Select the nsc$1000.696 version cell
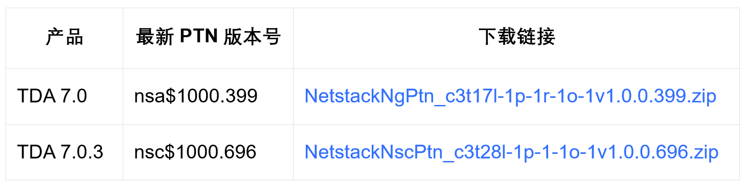746x188 pixels. click(208, 152)
